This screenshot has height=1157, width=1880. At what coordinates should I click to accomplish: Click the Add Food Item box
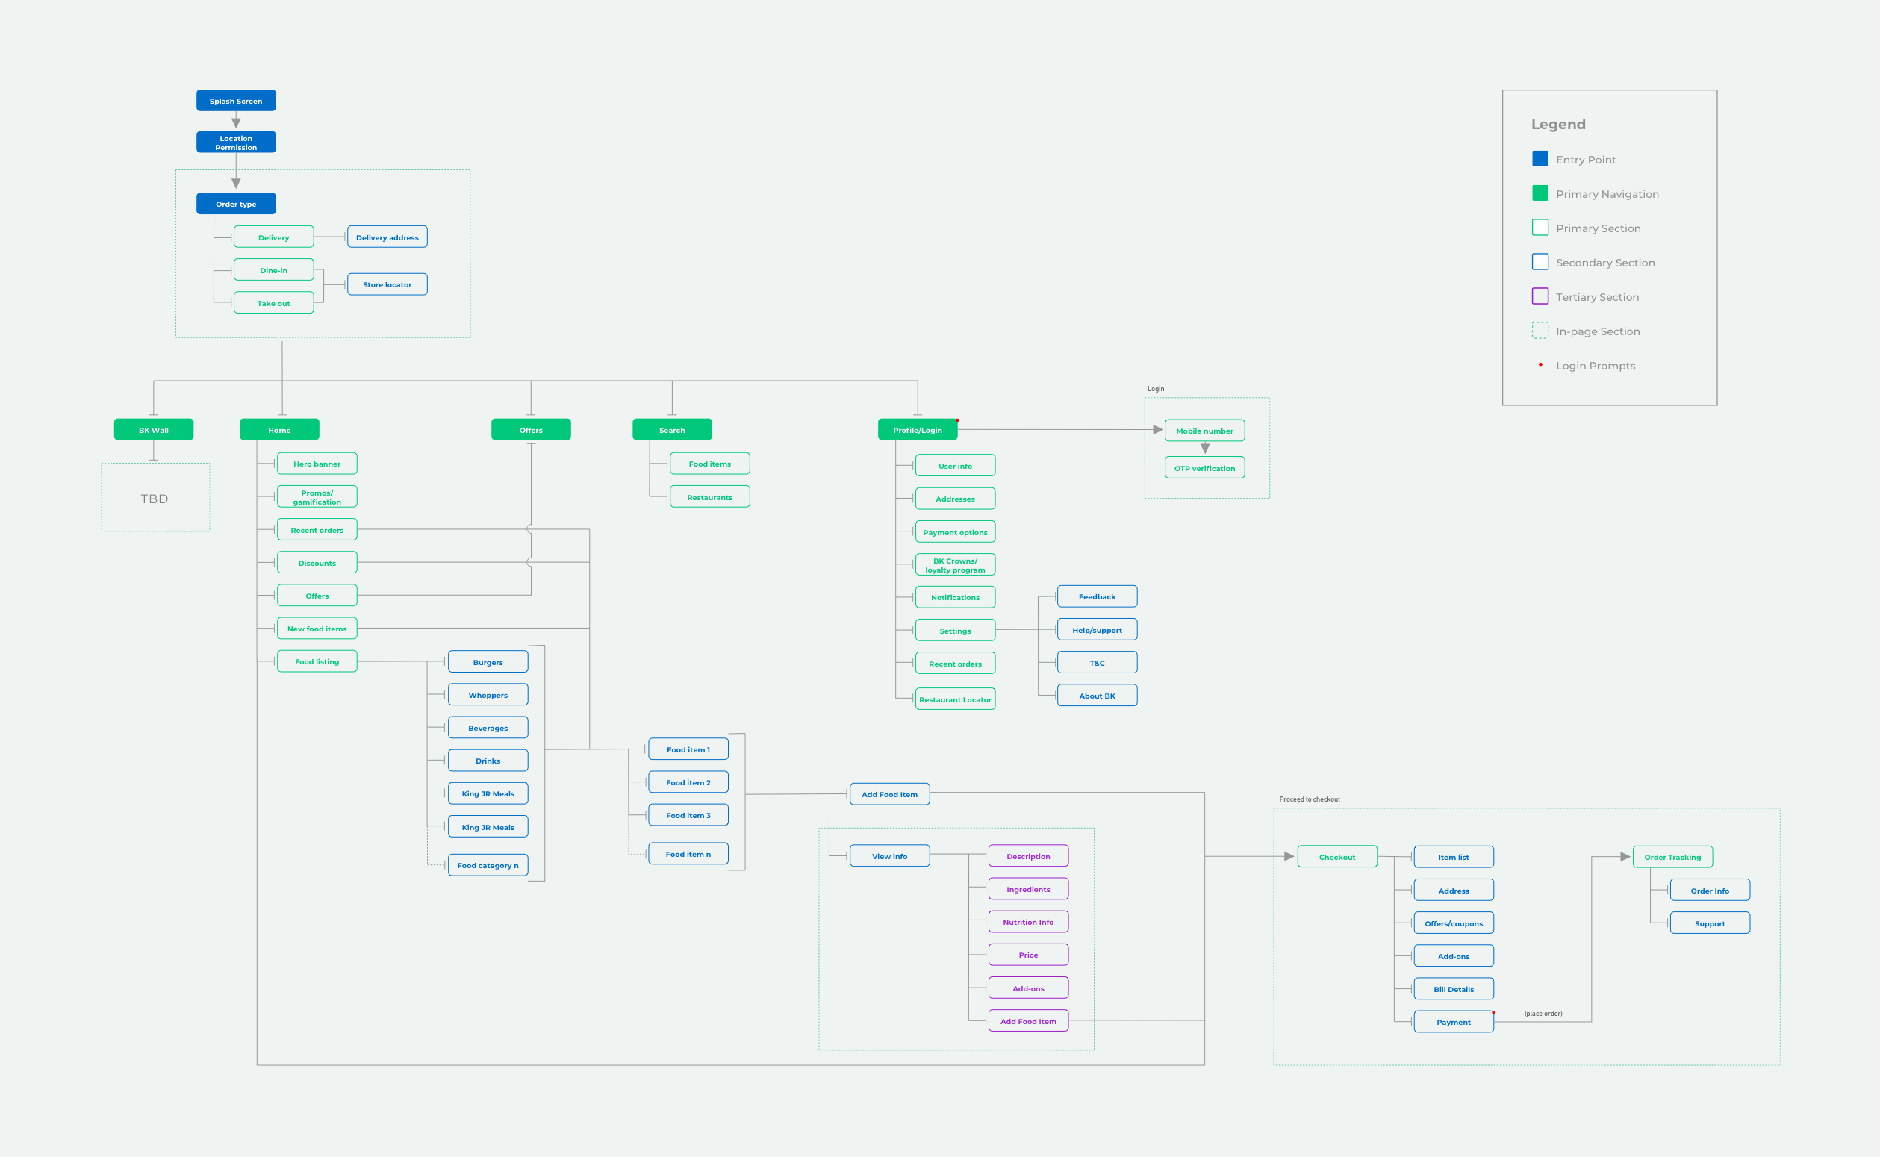pyautogui.click(x=889, y=794)
